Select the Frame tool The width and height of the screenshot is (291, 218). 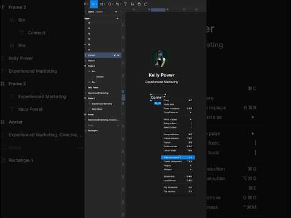pyautogui.click(x=102, y=4)
